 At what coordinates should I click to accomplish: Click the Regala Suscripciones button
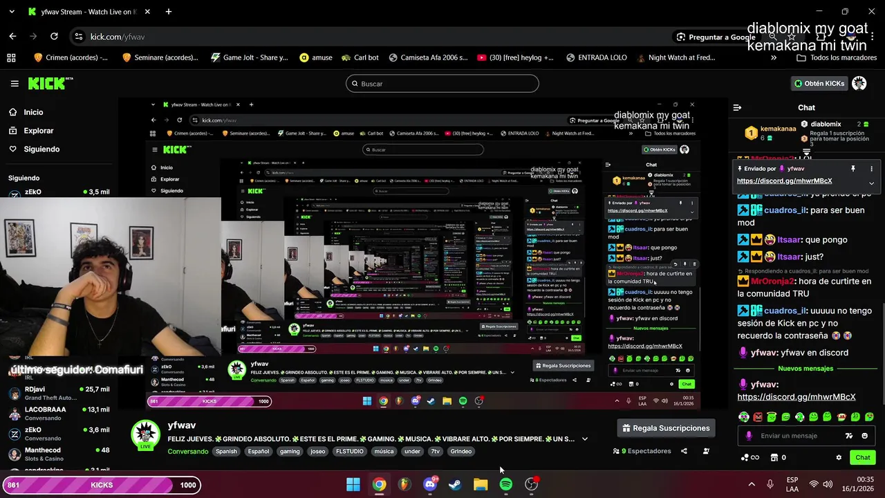(x=666, y=428)
